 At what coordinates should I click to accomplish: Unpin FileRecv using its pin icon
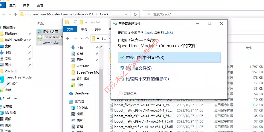pyautogui.click(x=29, y=34)
